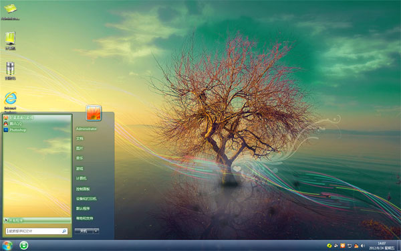Click the Show Desktop strip
The image size is (401, 251).
coord(399,246)
